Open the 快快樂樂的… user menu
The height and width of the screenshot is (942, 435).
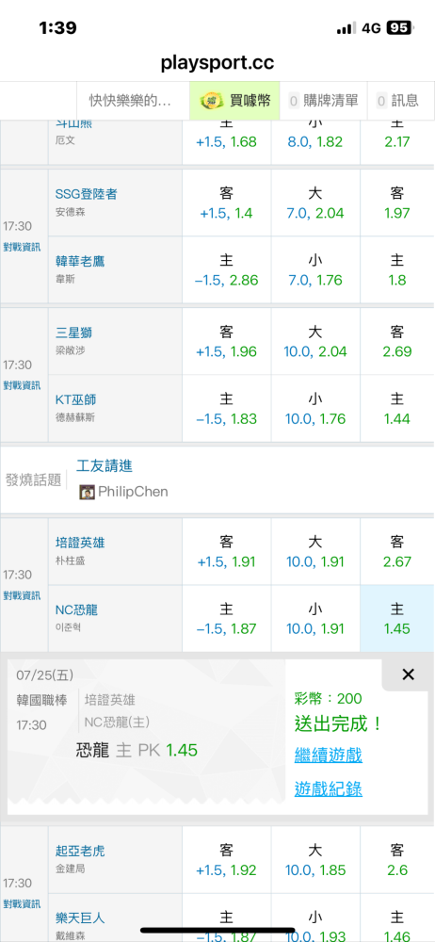click(130, 101)
